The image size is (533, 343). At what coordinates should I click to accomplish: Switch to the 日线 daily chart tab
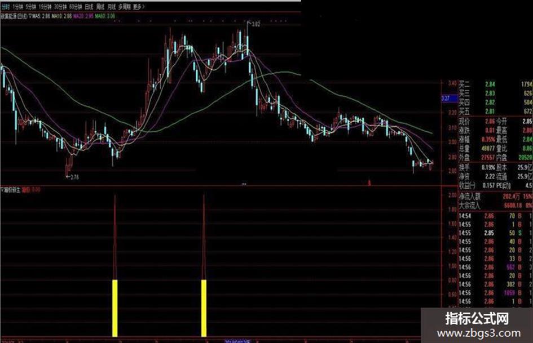coord(89,6)
